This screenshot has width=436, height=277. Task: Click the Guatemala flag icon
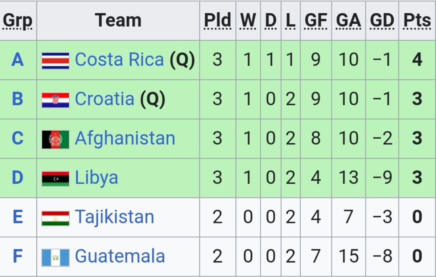click(x=55, y=257)
